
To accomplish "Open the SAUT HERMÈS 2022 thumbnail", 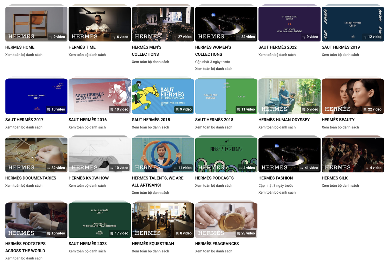I will 289,24.
